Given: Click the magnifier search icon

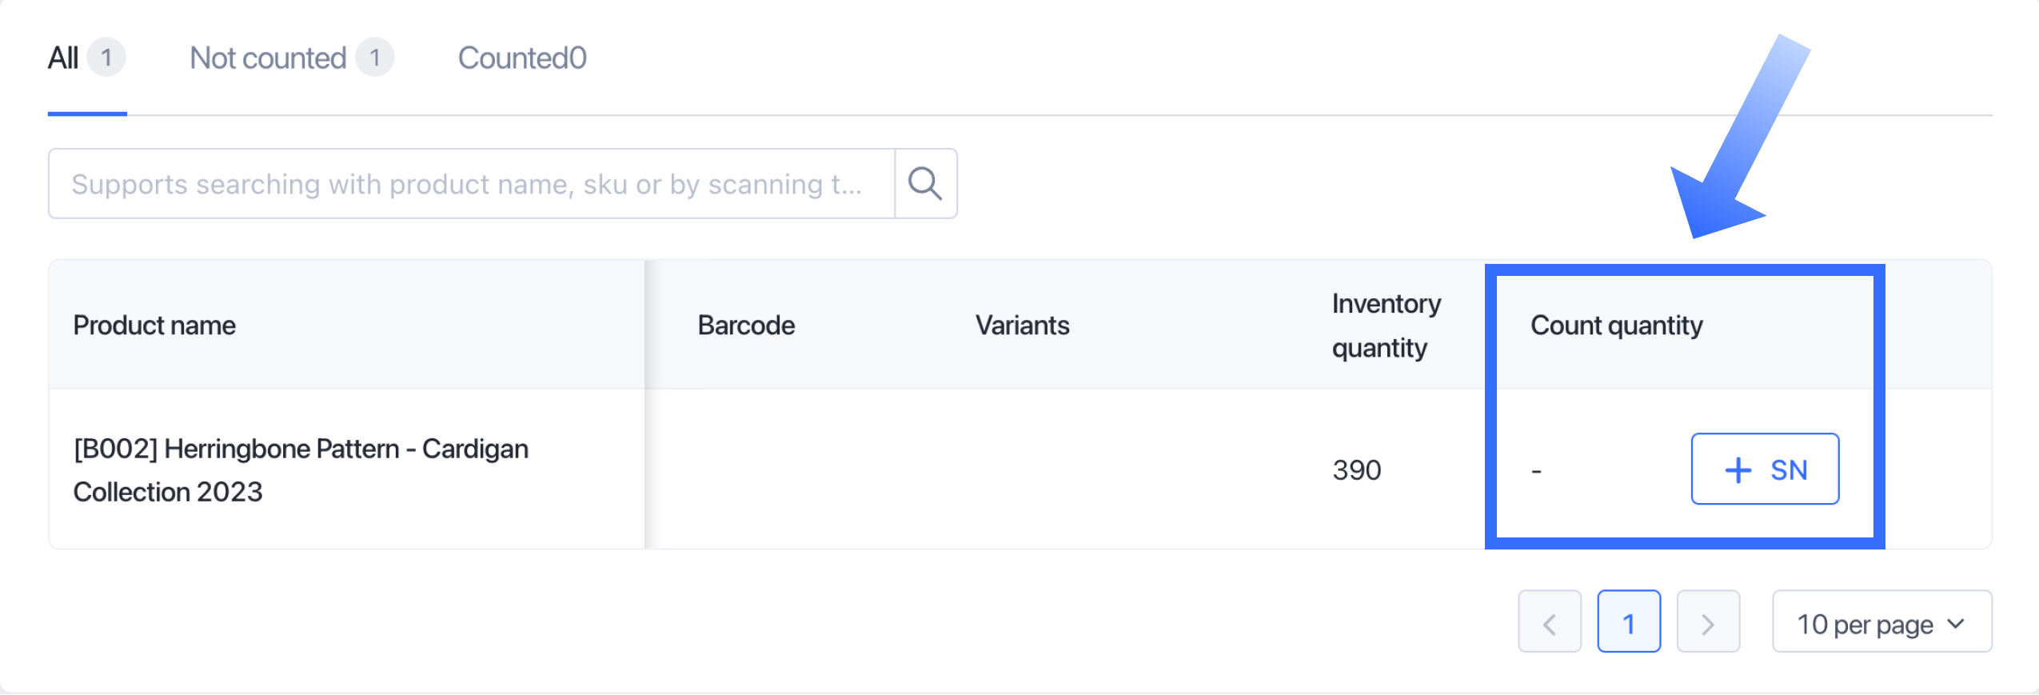Looking at the screenshot, I should 925,183.
